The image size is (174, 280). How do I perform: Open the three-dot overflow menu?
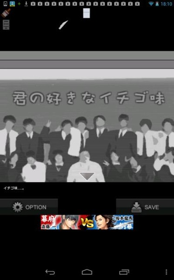pos(167,272)
